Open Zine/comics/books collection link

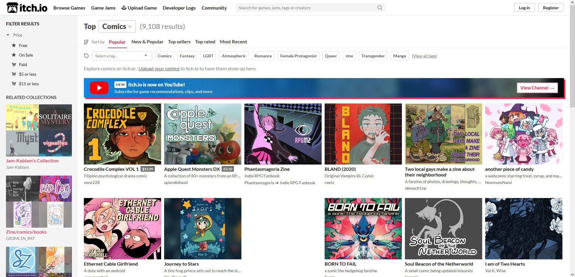[x=26, y=232]
